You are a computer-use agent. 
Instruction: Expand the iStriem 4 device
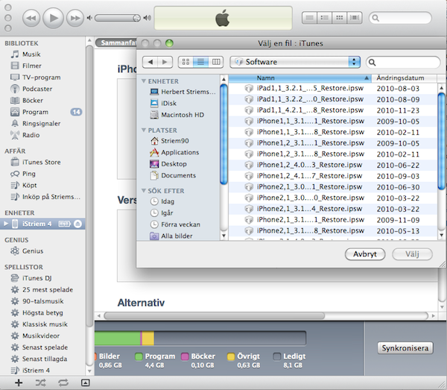coord(6,224)
